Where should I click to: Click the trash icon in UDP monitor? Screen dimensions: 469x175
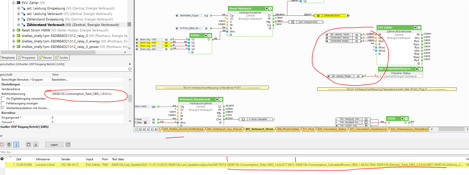[x=9, y=145]
